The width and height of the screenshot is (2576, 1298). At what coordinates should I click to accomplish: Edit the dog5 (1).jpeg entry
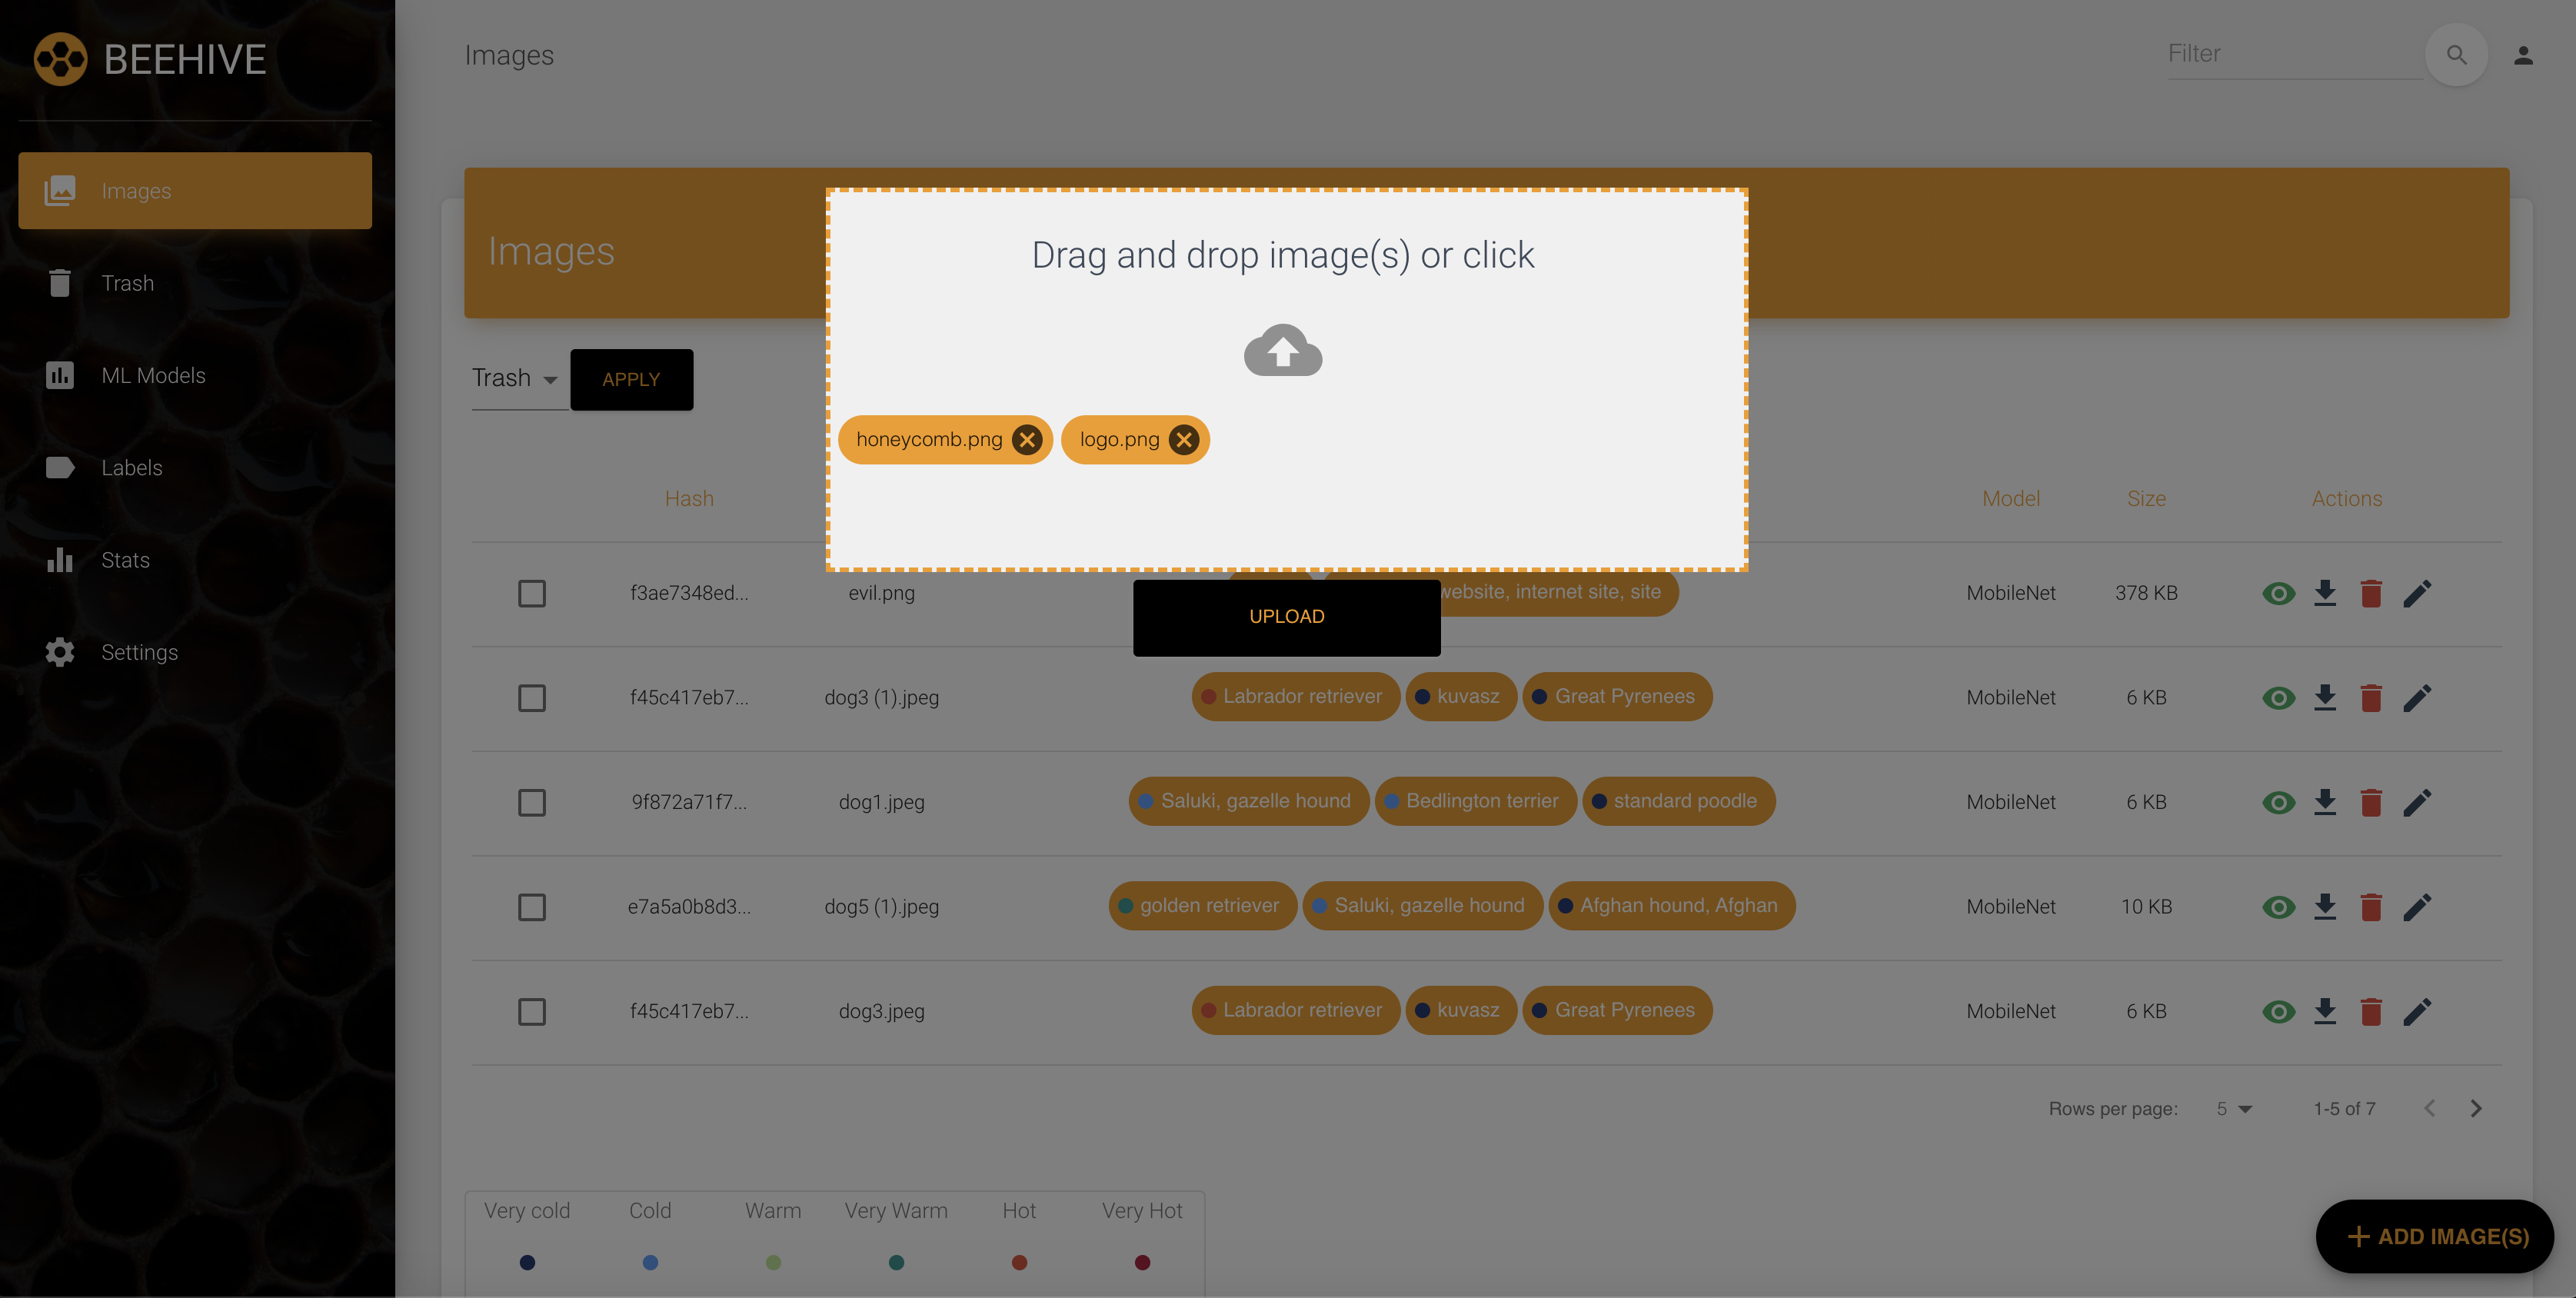[x=2417, y=907]
